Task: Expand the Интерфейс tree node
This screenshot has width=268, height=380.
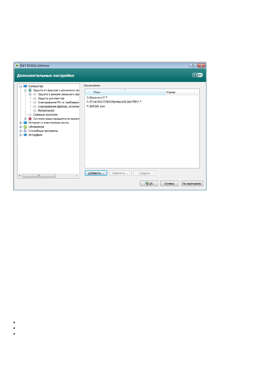Action: pyautogui.click(x=21, y=135)
